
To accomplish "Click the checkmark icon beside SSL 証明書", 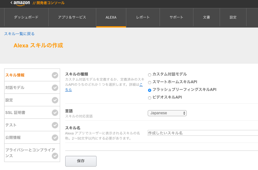I will click(55, 113).
